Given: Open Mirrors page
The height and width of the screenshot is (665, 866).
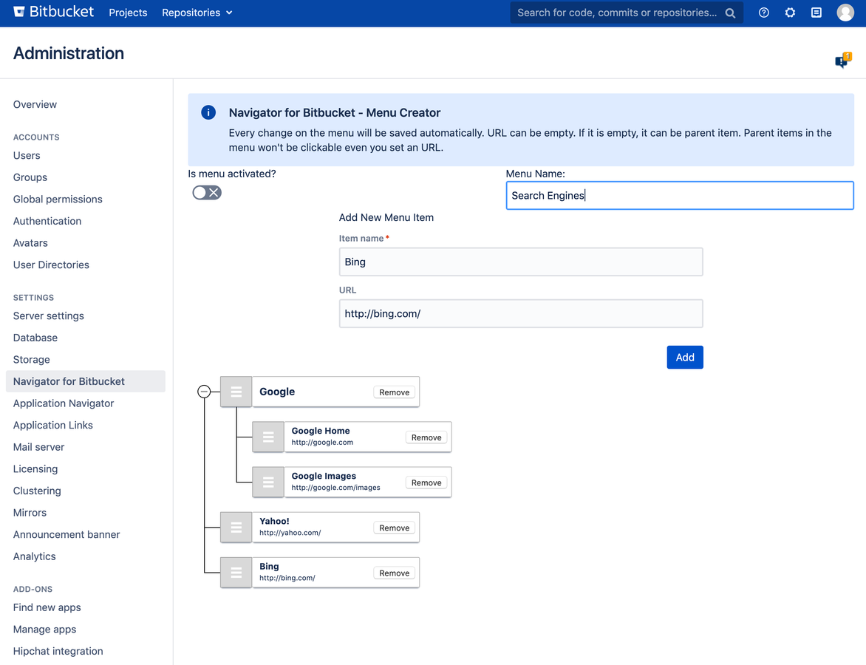Looking at the screenshot, I should click(x=30, y=513).
